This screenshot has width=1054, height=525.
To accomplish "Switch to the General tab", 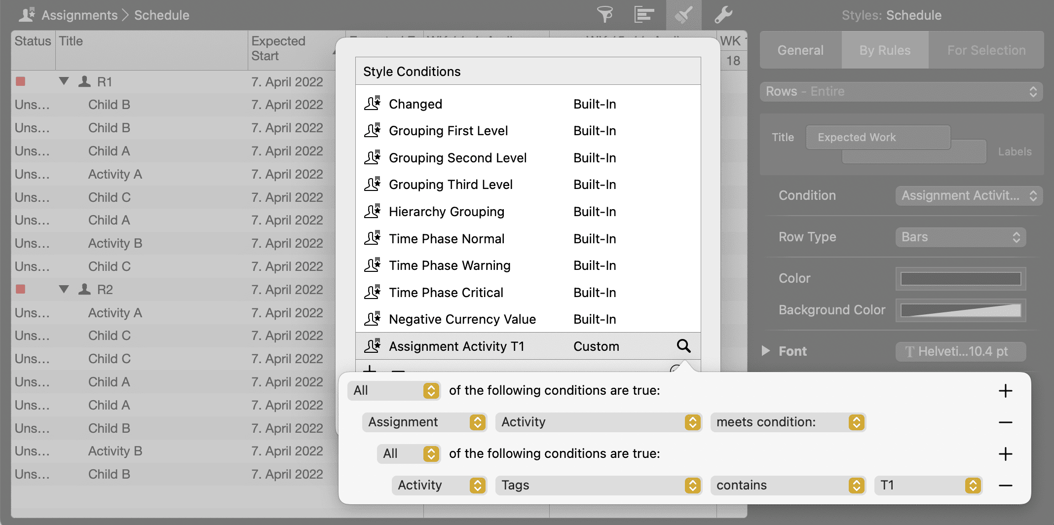I will (x=800, y=50).
